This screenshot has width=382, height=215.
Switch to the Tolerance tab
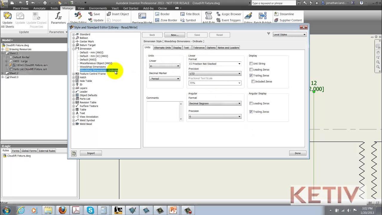point(199,48)
